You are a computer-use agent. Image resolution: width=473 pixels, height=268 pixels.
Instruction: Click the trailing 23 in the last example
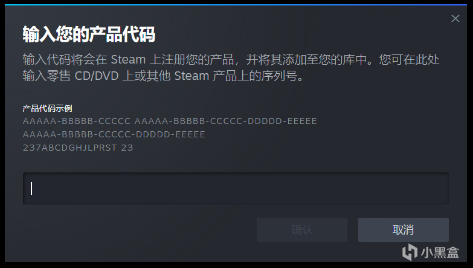127,148
